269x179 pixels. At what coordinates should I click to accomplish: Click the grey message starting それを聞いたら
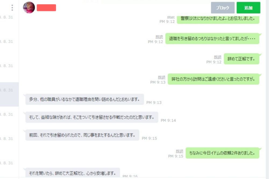click(x=73, y=173)
